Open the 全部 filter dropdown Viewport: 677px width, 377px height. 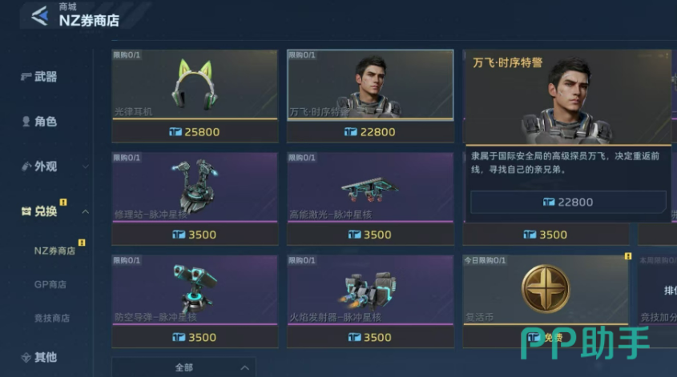[x=183, y=367]
